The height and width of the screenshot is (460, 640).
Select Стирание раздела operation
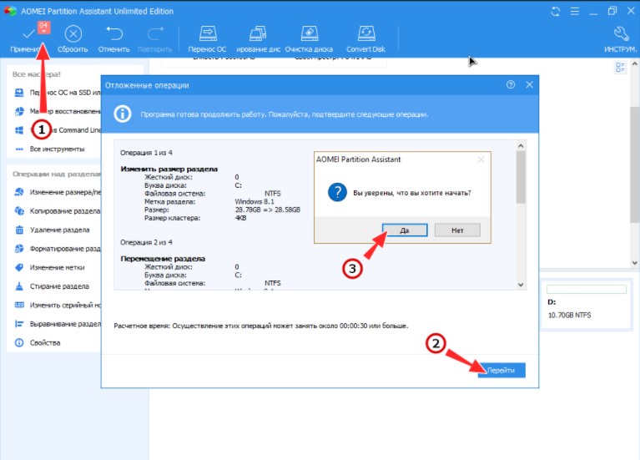[52, 286]
